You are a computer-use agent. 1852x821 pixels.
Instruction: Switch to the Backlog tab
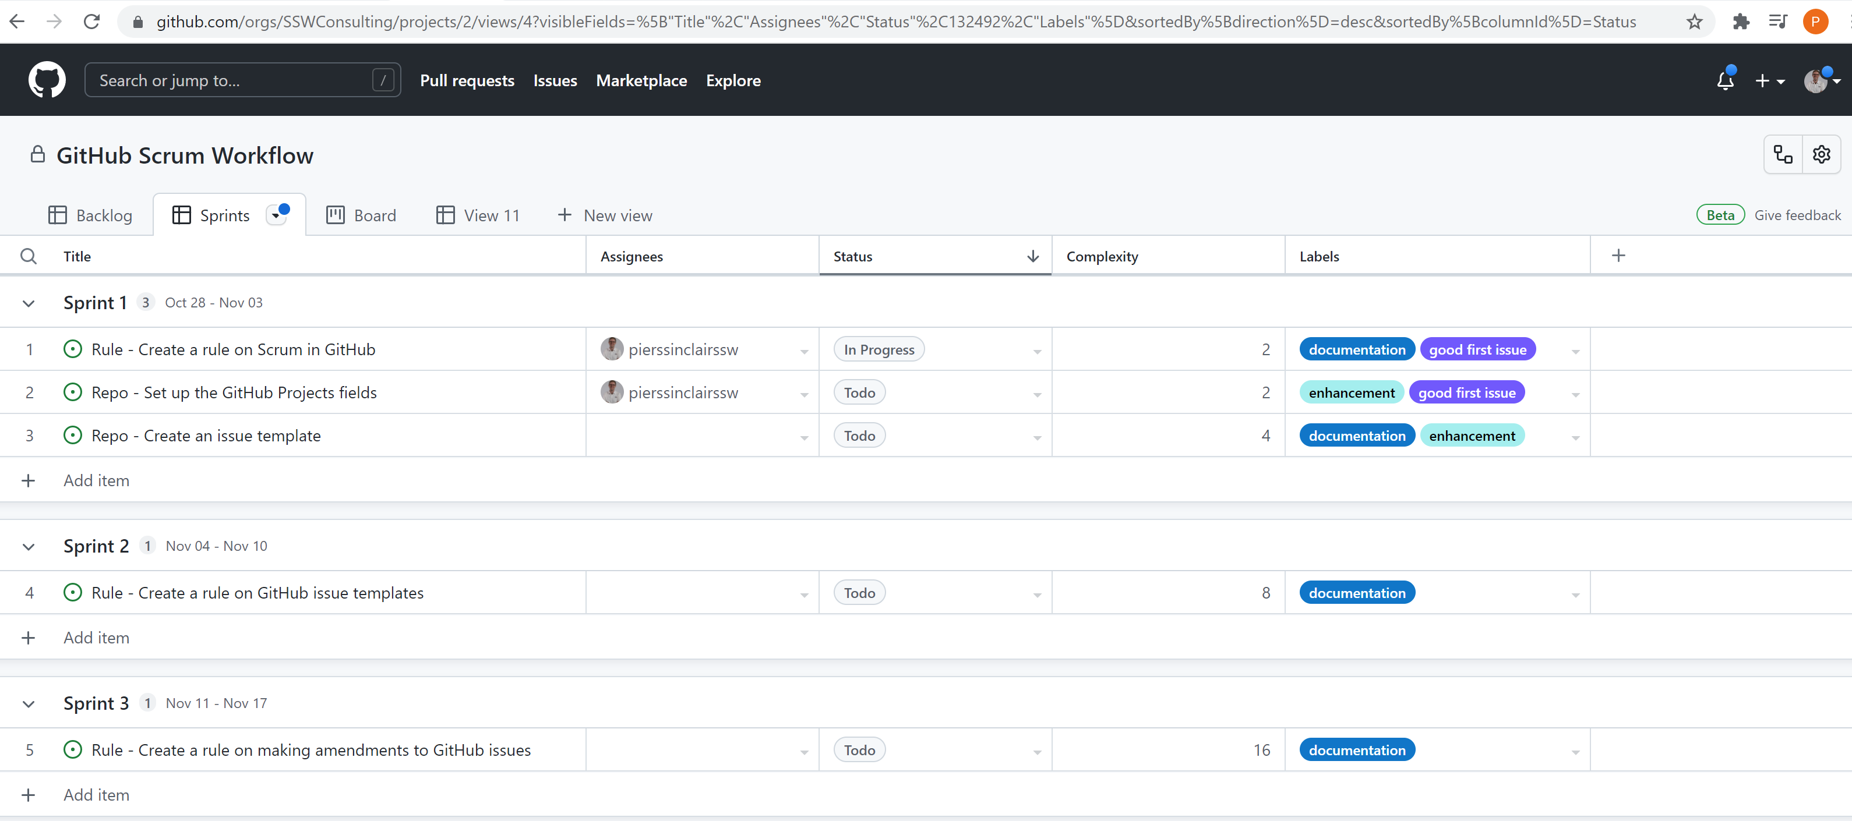pyautogui.click(x=90, y=215)
